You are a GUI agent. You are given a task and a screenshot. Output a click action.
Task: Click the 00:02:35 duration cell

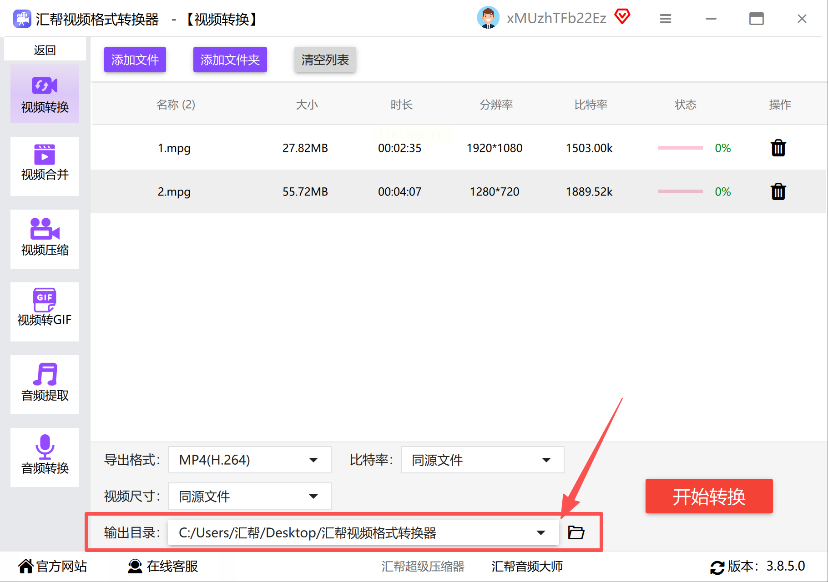pos(399,148)
